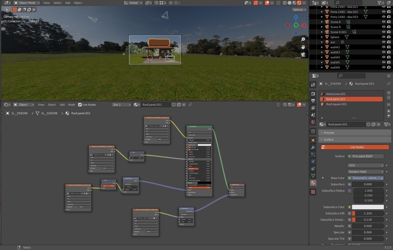Open the Global transform orientation dropdown

click(x=133, y=3)
